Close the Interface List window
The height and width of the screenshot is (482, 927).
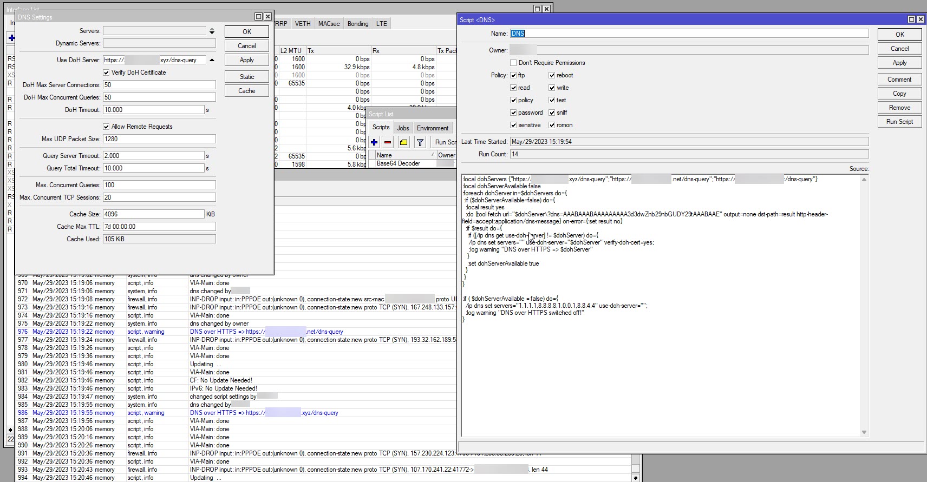(x=546, y=9)
